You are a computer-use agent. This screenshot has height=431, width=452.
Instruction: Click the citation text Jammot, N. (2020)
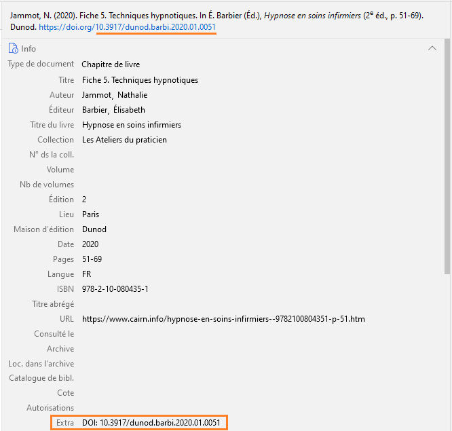[43, 16]
